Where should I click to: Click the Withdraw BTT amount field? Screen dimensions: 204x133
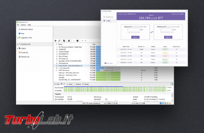[x=167, y=30]
